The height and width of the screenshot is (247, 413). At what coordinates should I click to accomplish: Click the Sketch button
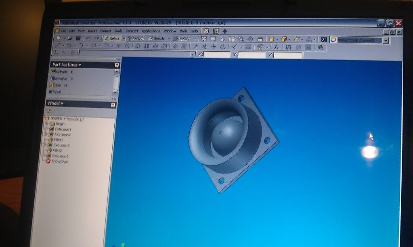[x=157, y=39]
